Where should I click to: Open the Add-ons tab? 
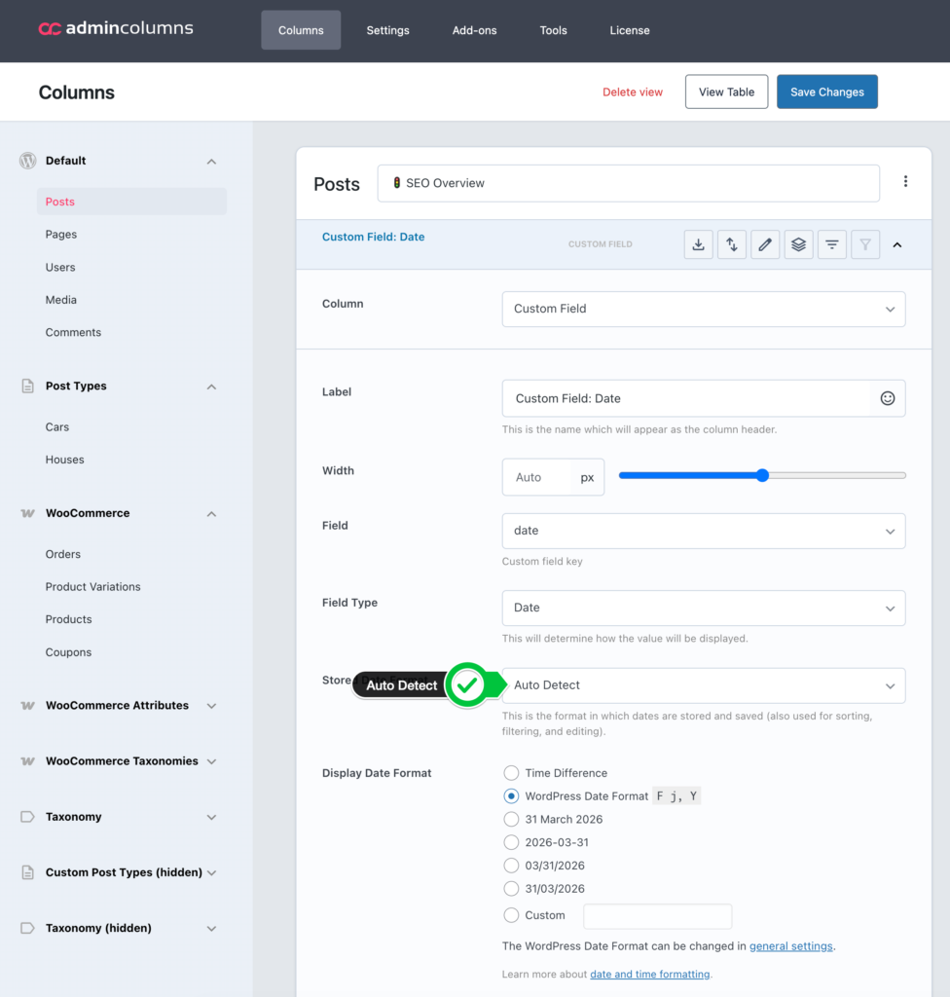click(474, 30)
